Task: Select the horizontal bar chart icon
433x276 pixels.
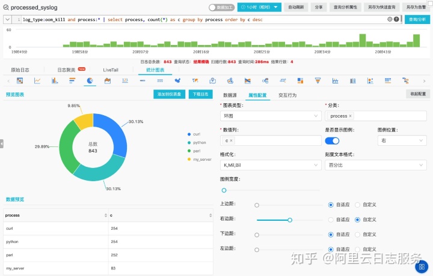Action: click(x=72, y=81)
